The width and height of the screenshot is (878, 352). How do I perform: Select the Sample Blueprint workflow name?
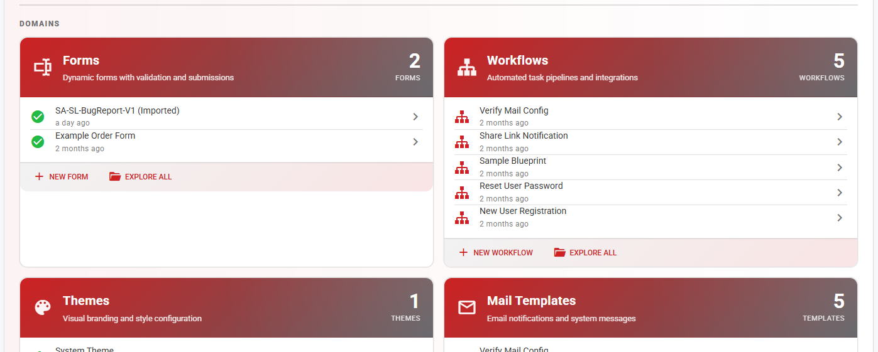point(513,161)
